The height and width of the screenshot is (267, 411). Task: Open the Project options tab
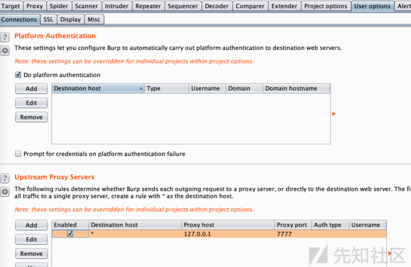(x=326, y=6)
